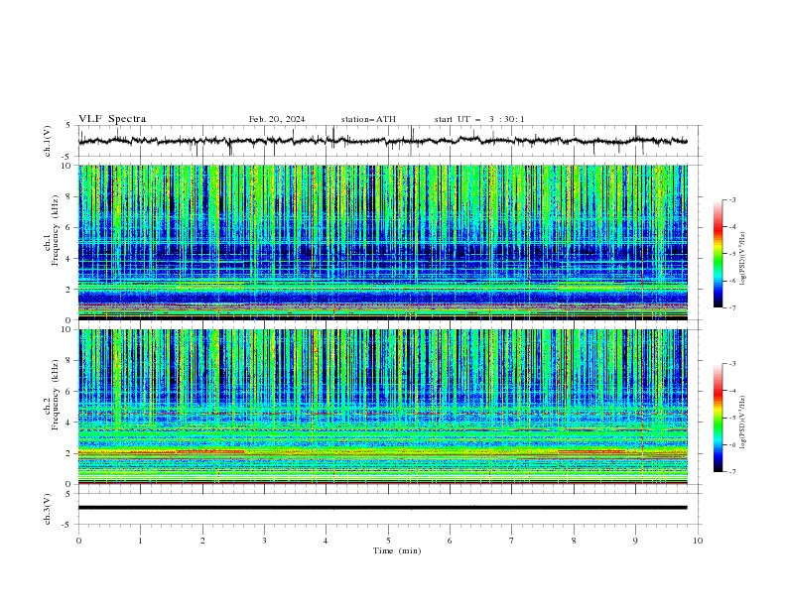
Task: Click the time axis tick label "0"
Action: 78,541
